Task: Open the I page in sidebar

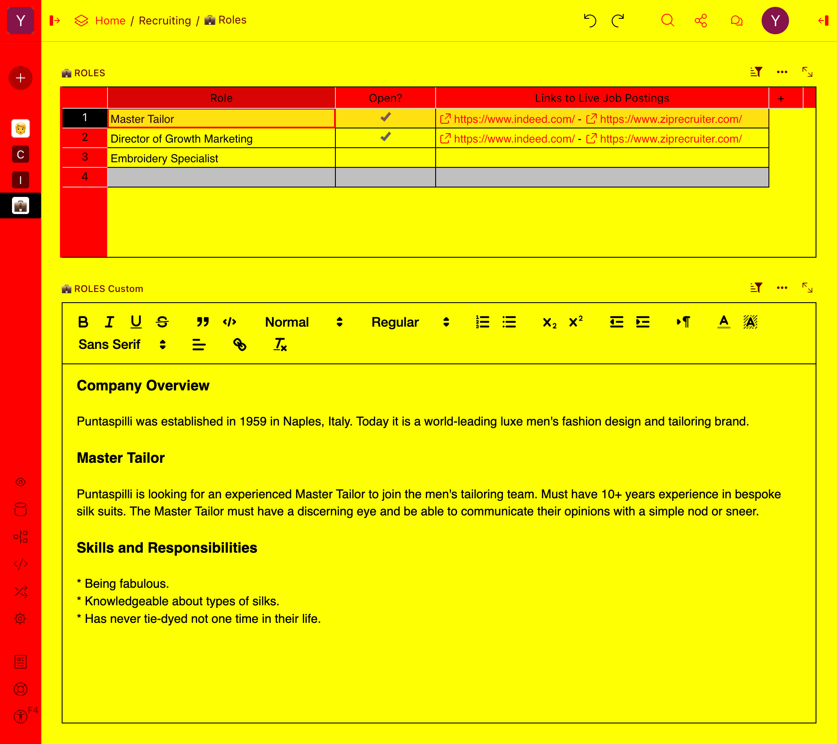Action: (x=21, y=180)
